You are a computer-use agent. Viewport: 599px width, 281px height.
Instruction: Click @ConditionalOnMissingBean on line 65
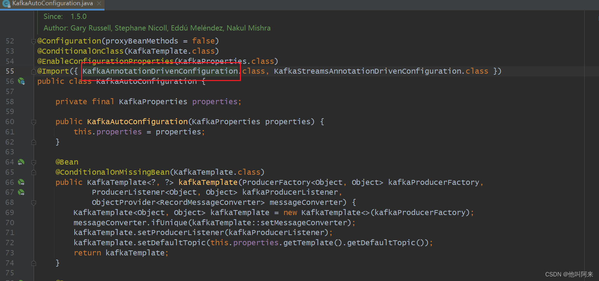(x=113, y=172)
